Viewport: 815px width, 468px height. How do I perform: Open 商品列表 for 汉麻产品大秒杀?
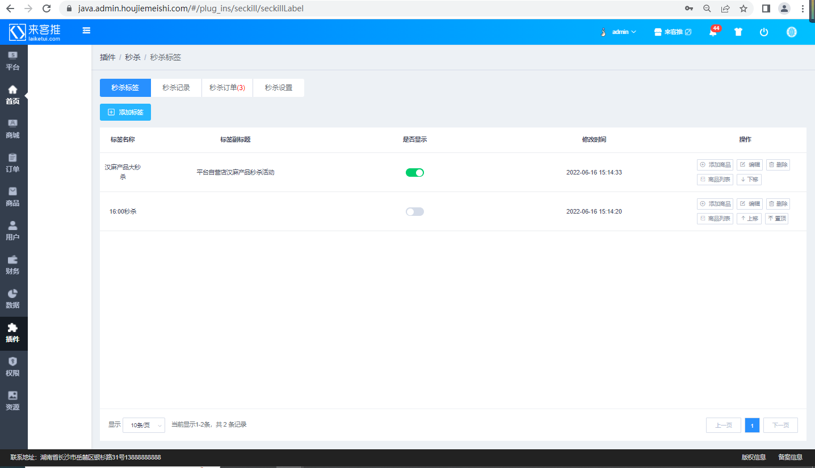pos(715,180)
